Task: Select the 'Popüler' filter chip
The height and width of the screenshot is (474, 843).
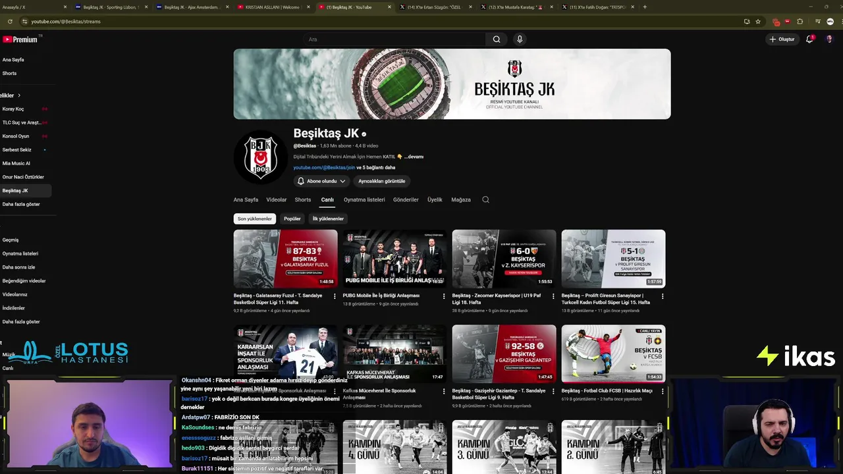Action: coord(292,219)
